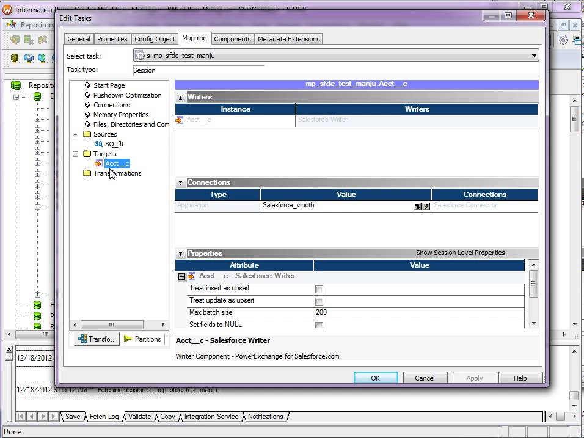Click the Sources folder icon

point(87,134)
